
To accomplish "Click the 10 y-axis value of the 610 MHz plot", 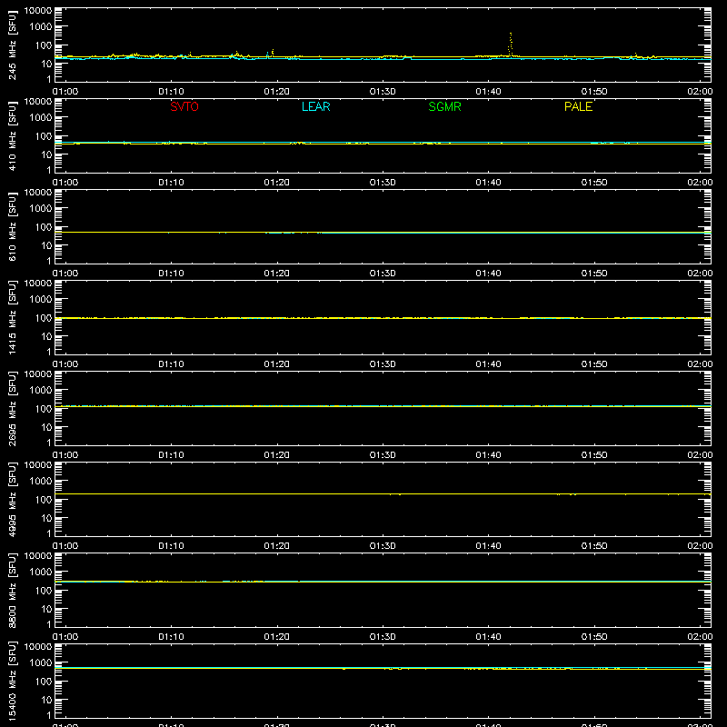I will click(46, 245).
